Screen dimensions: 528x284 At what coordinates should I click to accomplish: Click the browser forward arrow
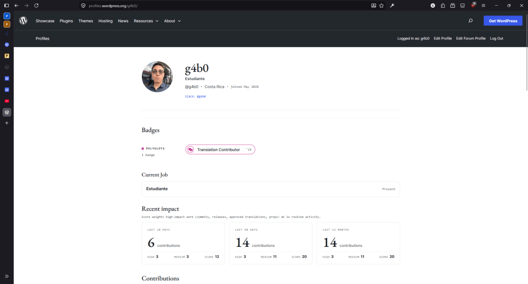tap(26, 5)
